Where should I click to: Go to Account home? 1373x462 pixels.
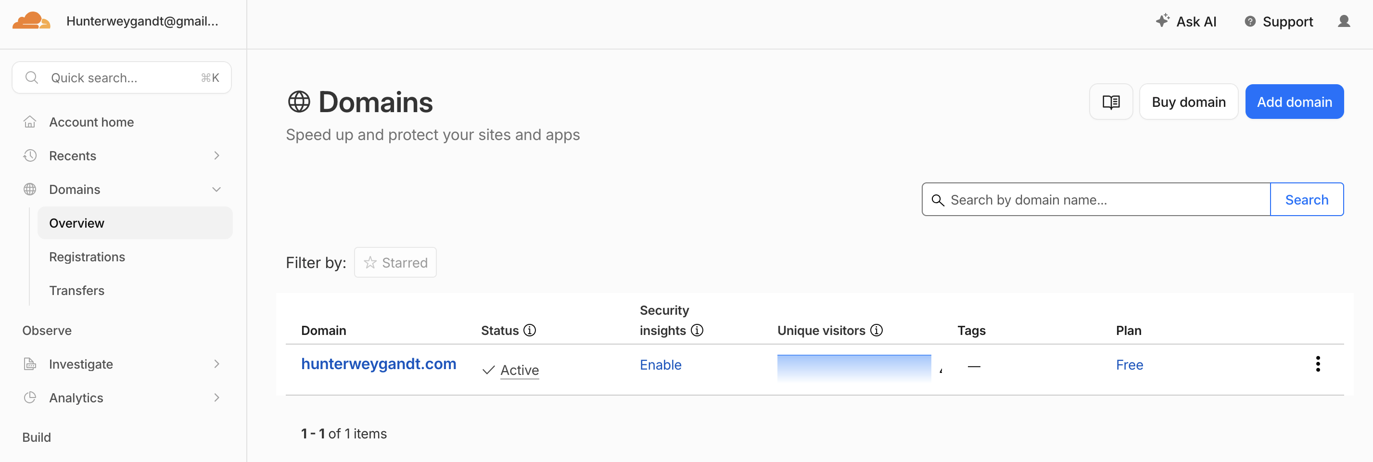coord(91,122)
